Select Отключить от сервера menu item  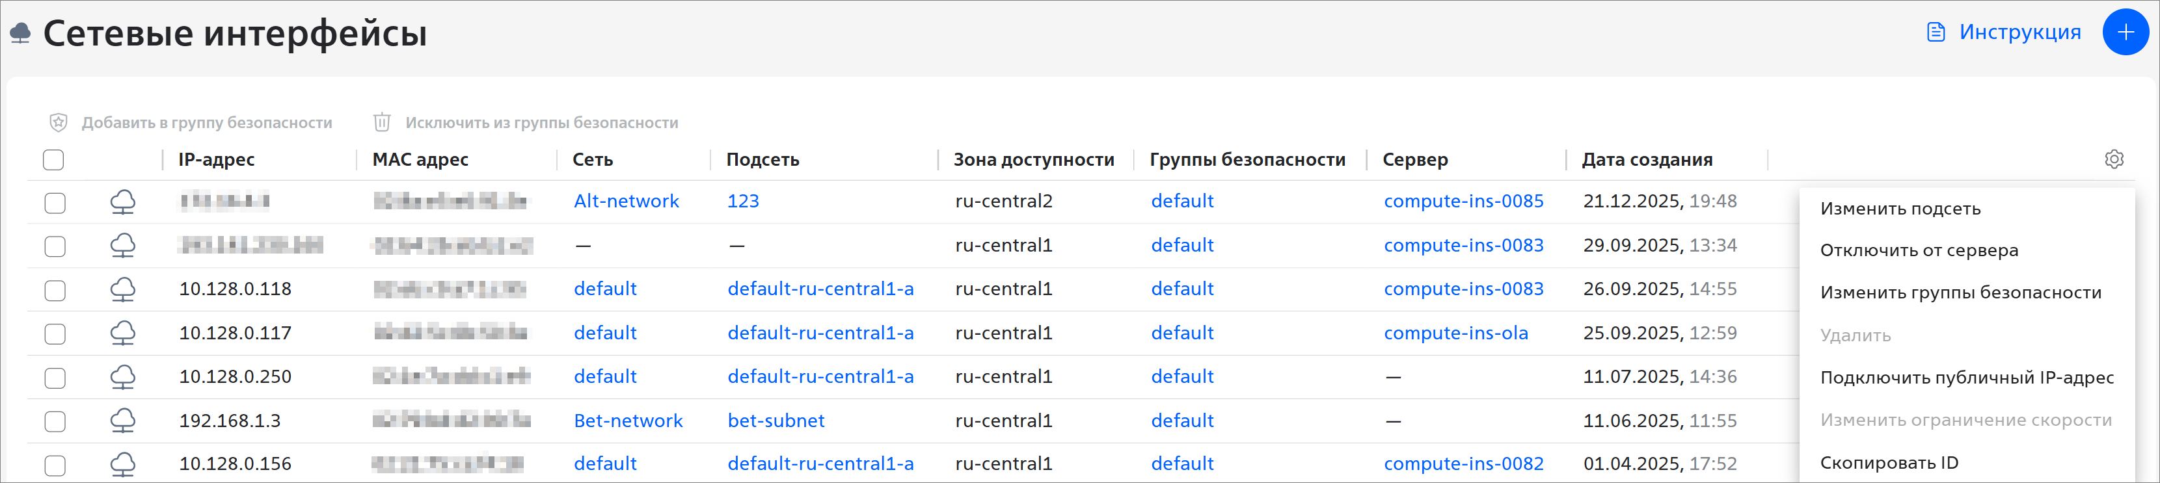click(x=1919, y=251)
